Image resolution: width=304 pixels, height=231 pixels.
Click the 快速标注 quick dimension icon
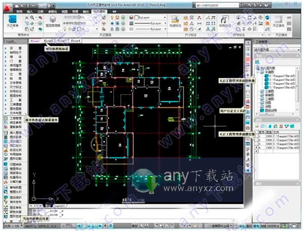pyautogui.click(x=175, y=21)
